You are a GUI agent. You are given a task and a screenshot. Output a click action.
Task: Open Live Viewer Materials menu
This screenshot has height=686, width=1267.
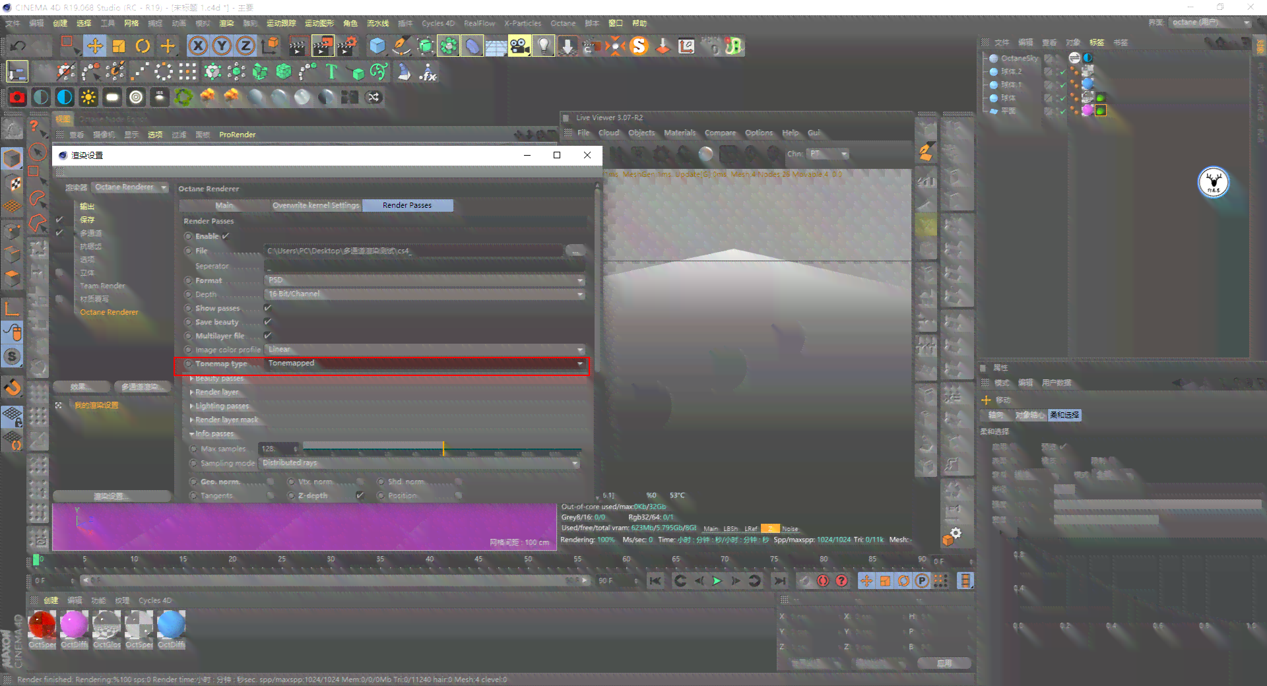click(680, 133)
